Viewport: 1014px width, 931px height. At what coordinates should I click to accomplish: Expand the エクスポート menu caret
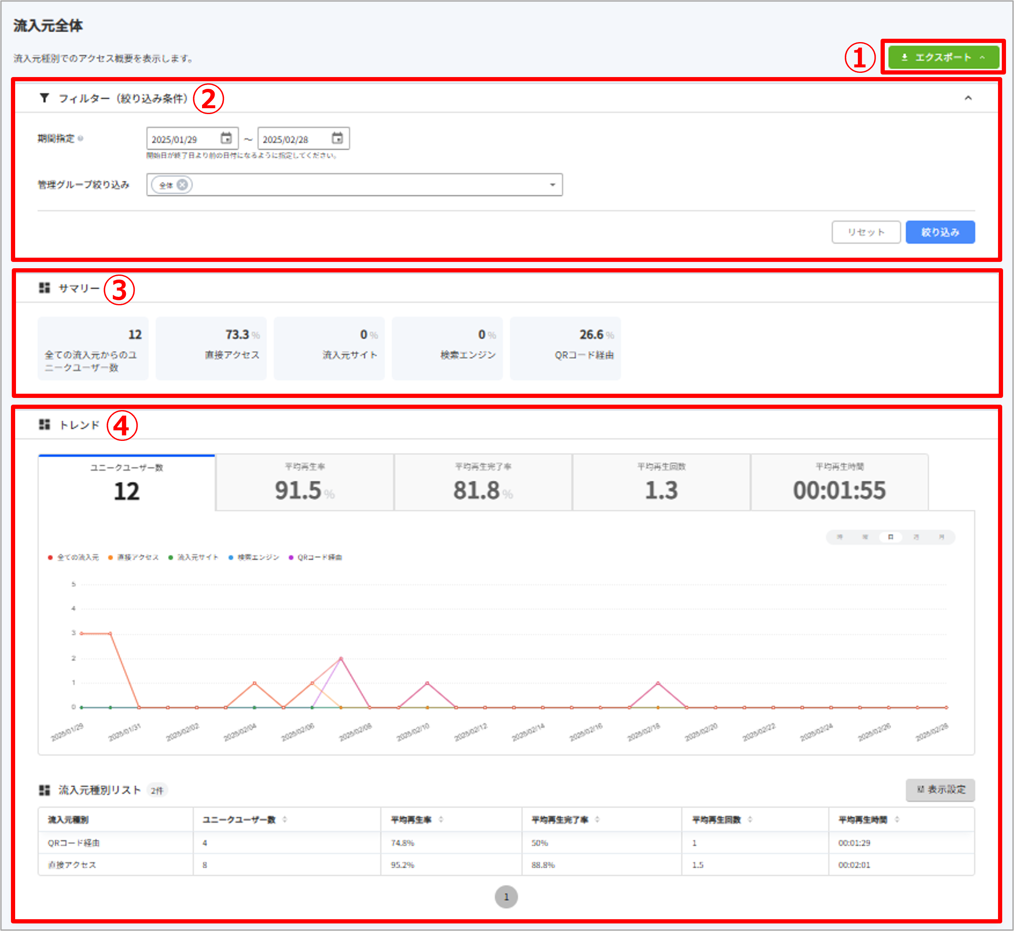point(982,57)
